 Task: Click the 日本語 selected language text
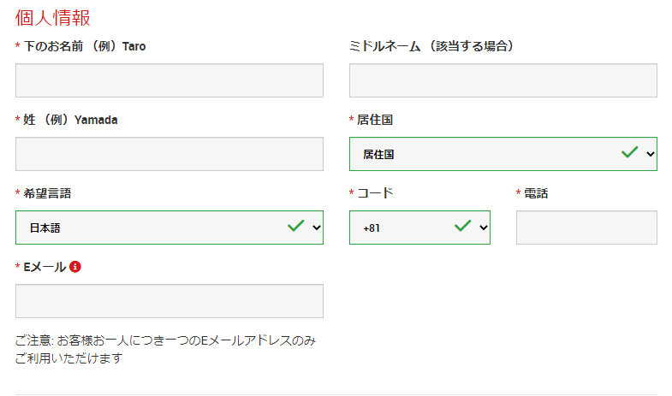click(x=45, y=228)
